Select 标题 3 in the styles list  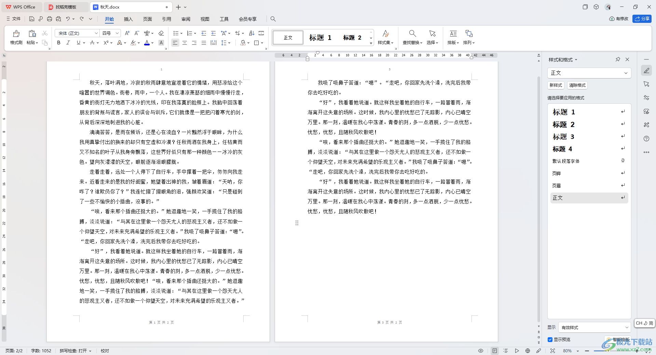click(x=589, y=137)
